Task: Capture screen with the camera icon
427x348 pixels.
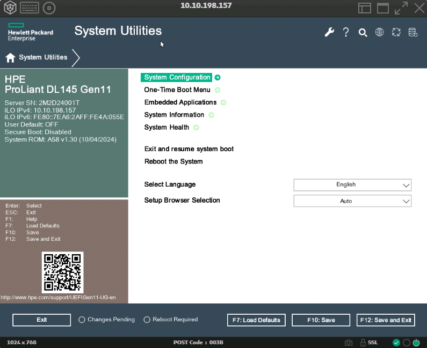Action: (x=348, y=343)
